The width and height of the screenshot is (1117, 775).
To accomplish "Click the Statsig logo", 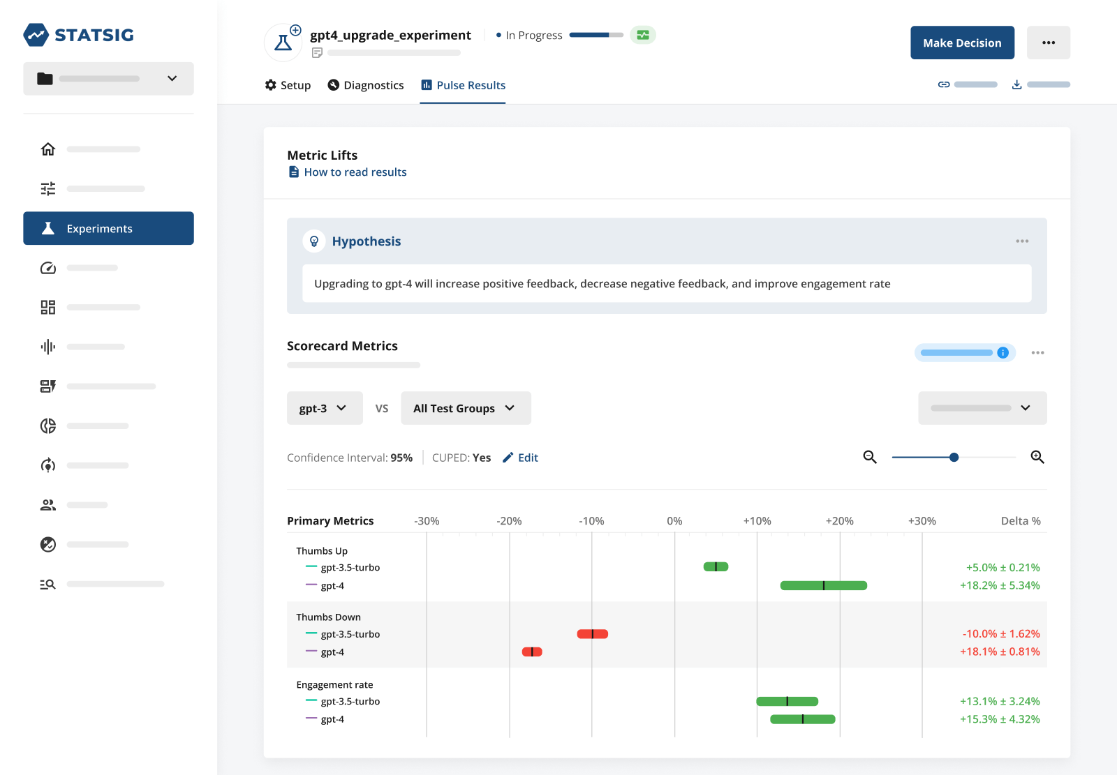I will (78, 35).
